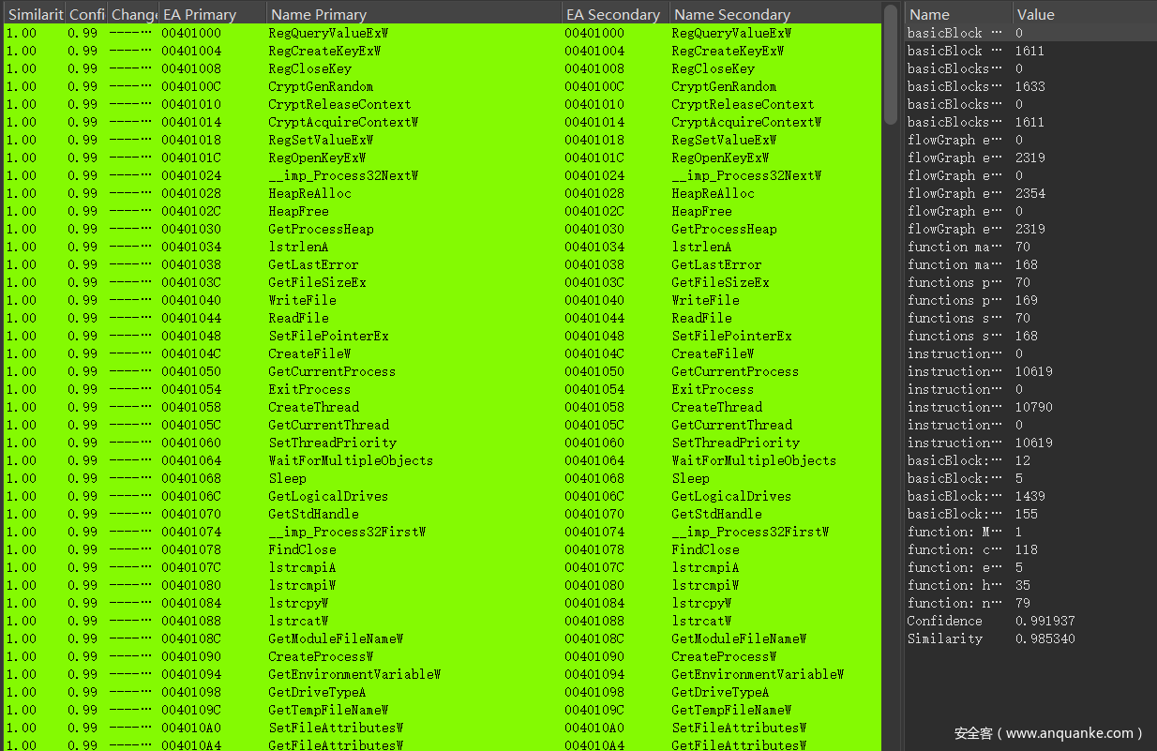The width and height of the screenshot is (1157, 751).
Task: Select the HeapReAlloc function row
Action: point(442,193)
